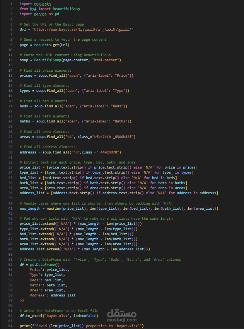Screen dimensions: 244x329
Task: Click the print statement on line 64
Action: (82, 326)
